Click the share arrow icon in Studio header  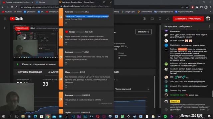pyautogui.click(x=168, y=19)
